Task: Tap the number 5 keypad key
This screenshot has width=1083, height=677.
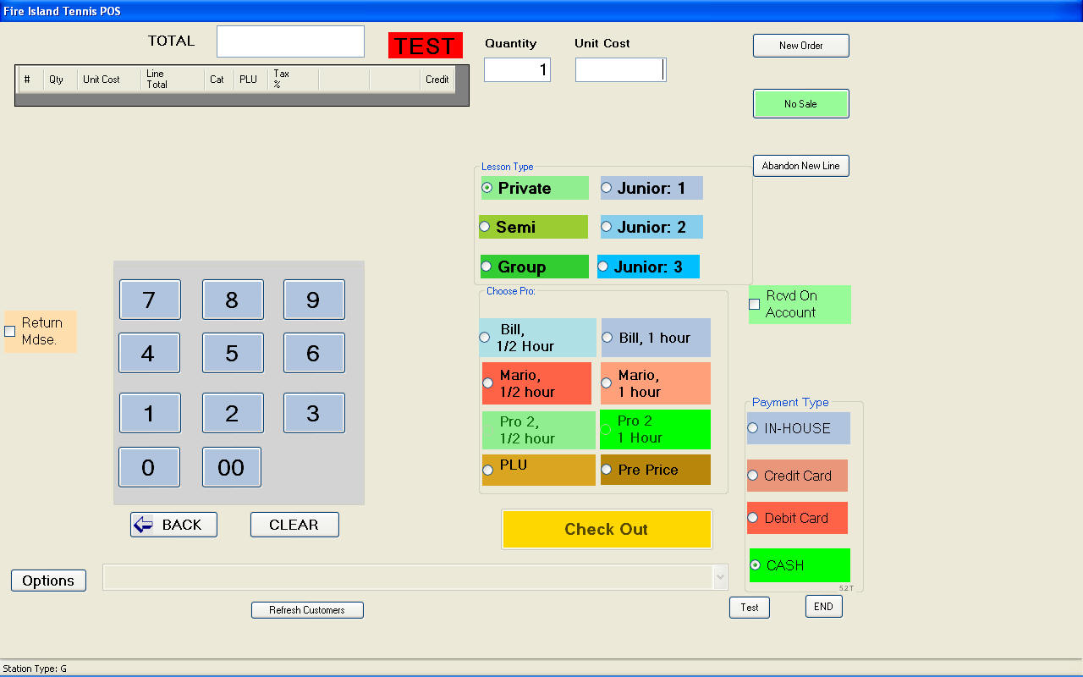Action: coord(233,353)
